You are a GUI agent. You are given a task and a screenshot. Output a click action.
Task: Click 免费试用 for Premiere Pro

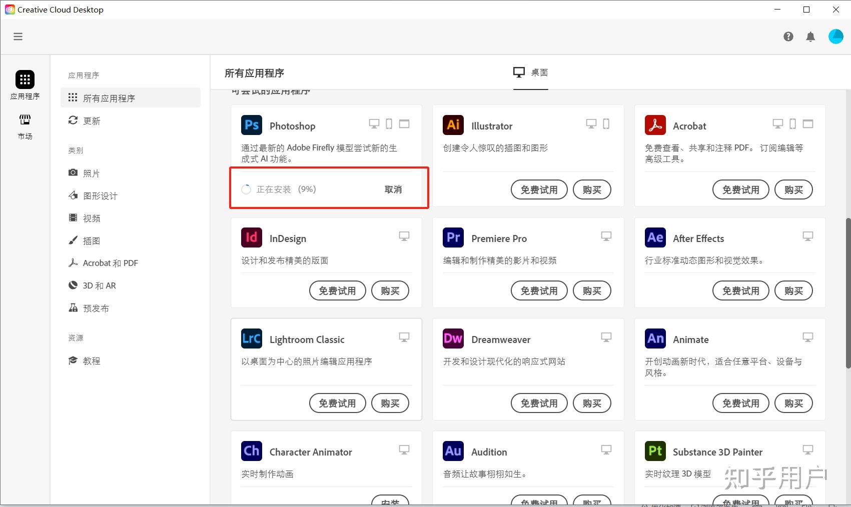pos(539,290)
